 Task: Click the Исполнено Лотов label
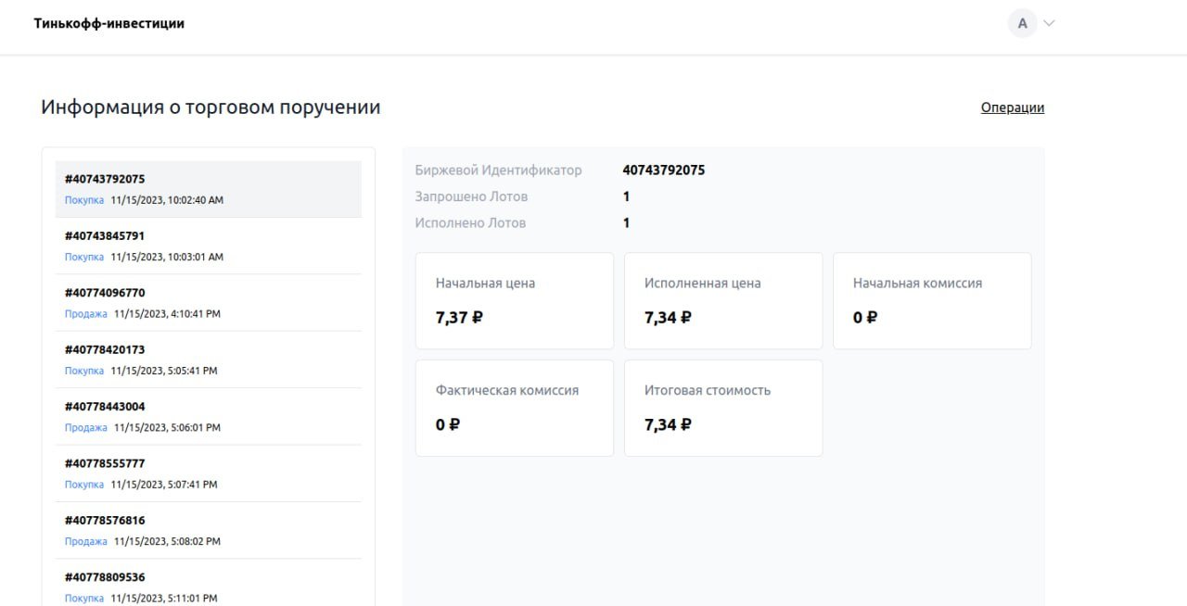point(470,222)
